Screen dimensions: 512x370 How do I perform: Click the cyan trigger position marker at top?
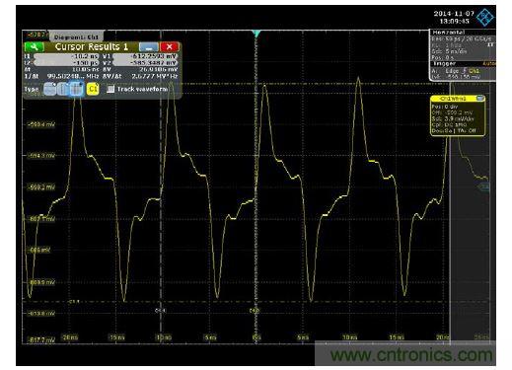point(256,34)
